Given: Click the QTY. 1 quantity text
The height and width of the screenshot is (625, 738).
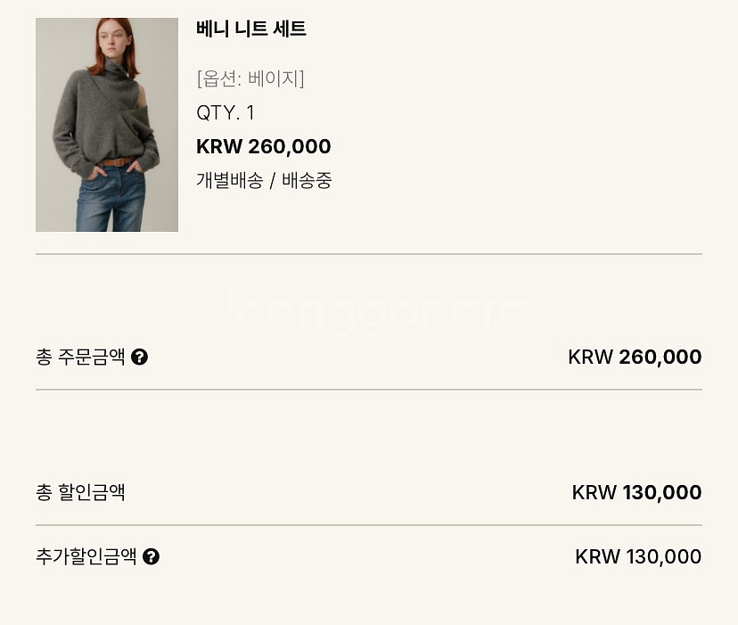Looking at the screenshot, I should (x=225, y=113).
